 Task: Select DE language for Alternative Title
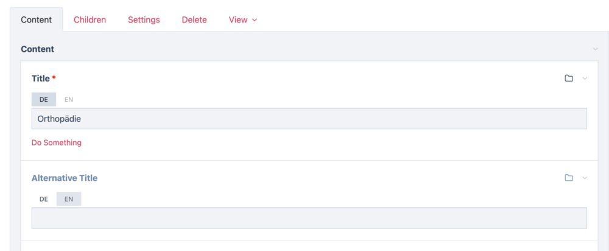(x=44, y=199)
